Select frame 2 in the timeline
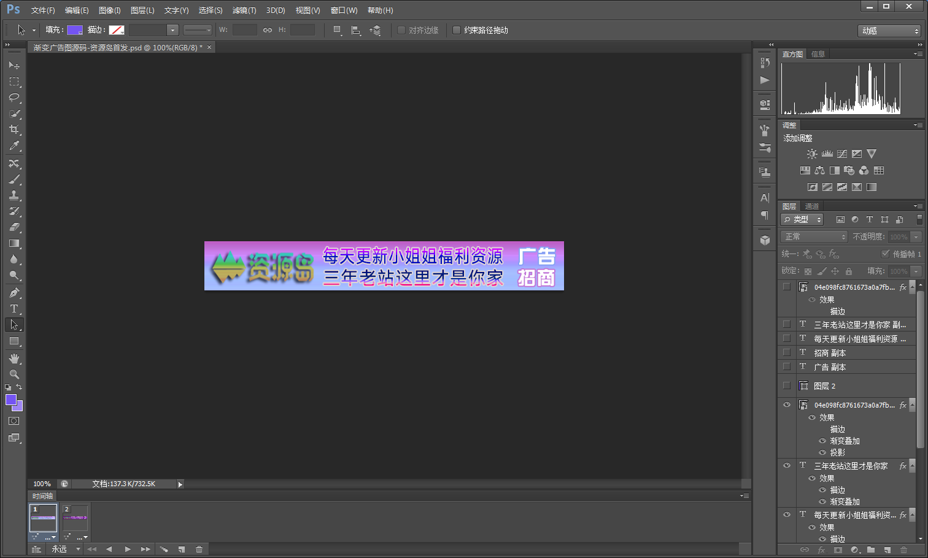The height and width of the screenshot is (558, 928). [75, 518]
